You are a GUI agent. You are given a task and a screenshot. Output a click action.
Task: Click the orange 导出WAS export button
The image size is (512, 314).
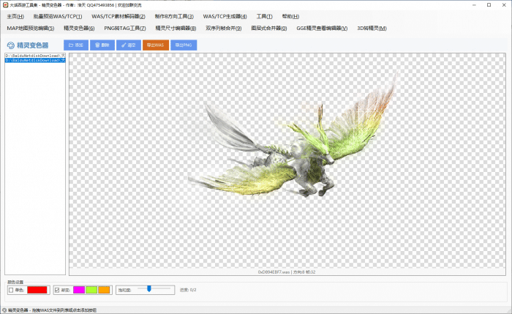point(155,45)
